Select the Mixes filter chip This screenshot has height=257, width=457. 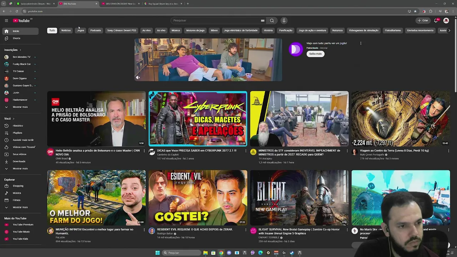pyautogui.click(x=214, y=30)
